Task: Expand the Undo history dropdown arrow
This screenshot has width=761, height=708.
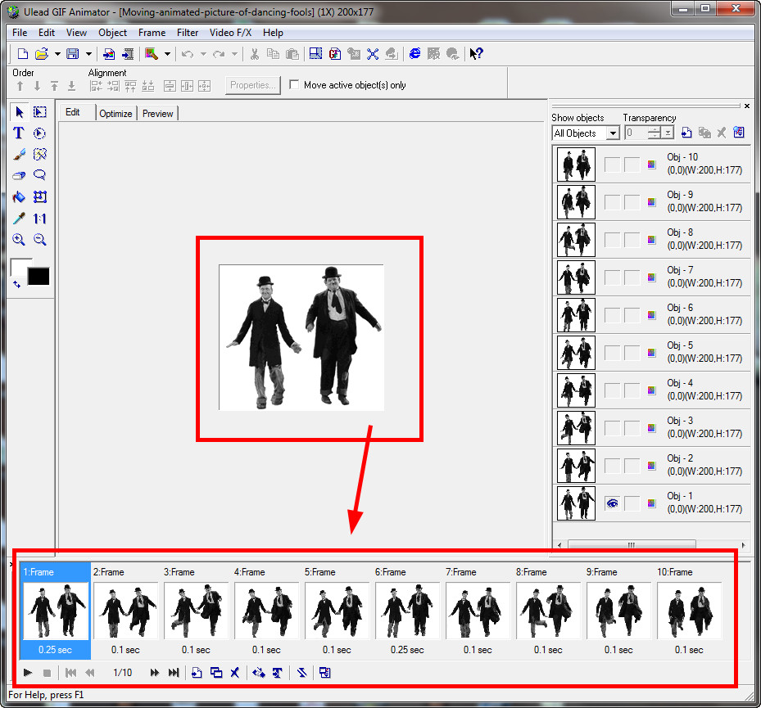Action: coord(203,54)
